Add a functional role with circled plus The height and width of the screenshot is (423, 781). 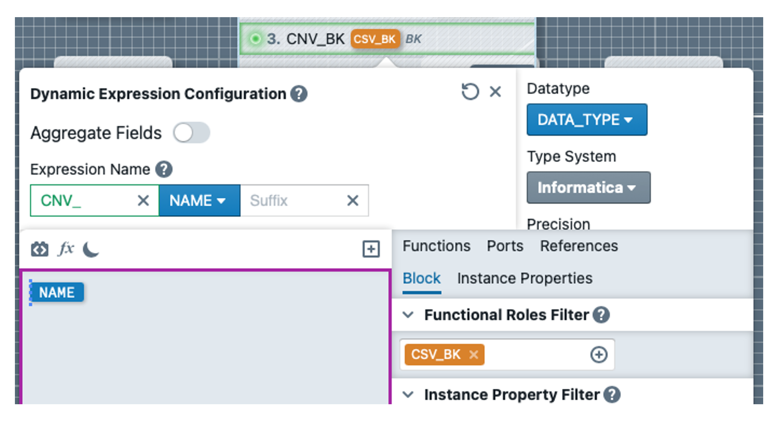[598, 355]
